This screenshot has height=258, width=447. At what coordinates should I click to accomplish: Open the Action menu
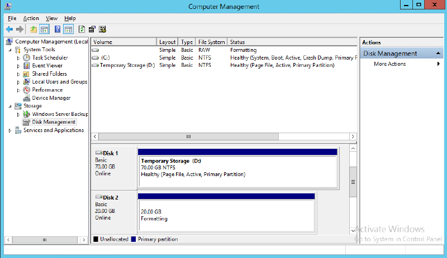pyautogui.click(x=31, y=18)
